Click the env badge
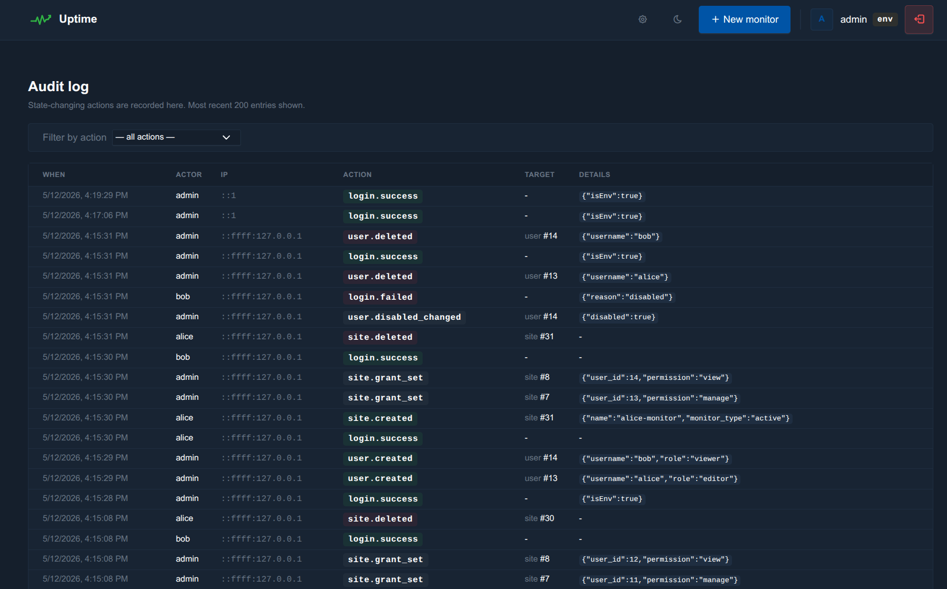This screenshot has height=589, width=947. [885, 19]
